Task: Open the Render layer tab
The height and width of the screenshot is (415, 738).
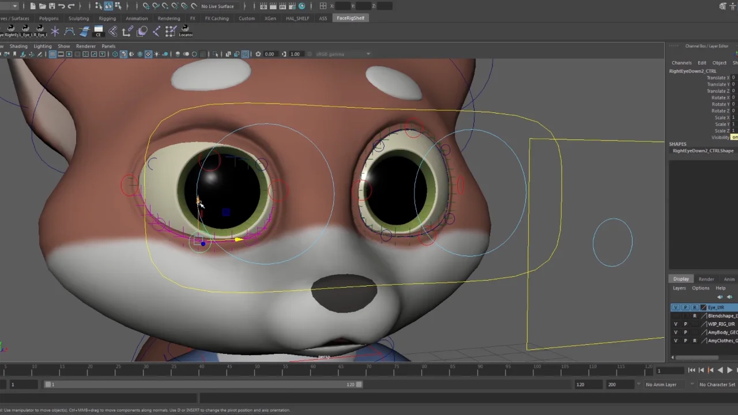Action: pos(706,279)
